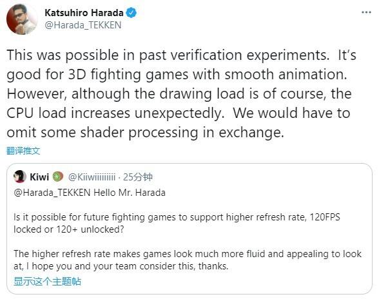Click the blue verified badge icon
The image size is (379, 299).
[131, 13]
